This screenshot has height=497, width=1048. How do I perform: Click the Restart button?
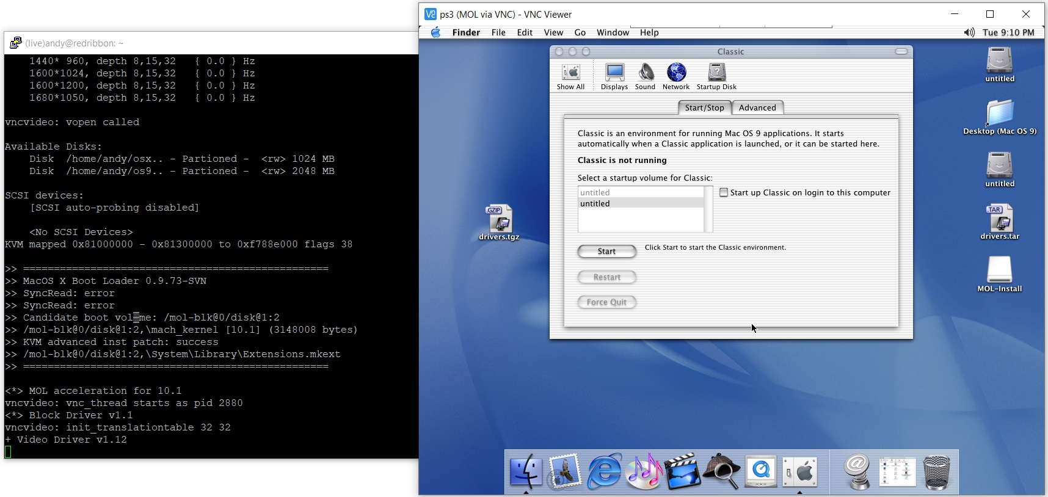click(x=606, y=277)
